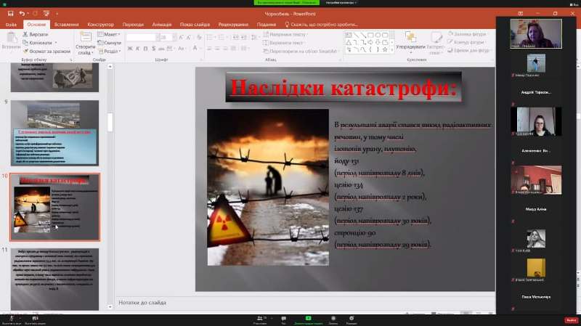This screenshot has width=581, height=326.
Task: Click Заливка фігури shape fill
Action: 467,34
